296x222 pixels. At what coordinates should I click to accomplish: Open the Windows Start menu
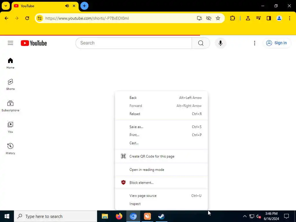pos(7,216)
